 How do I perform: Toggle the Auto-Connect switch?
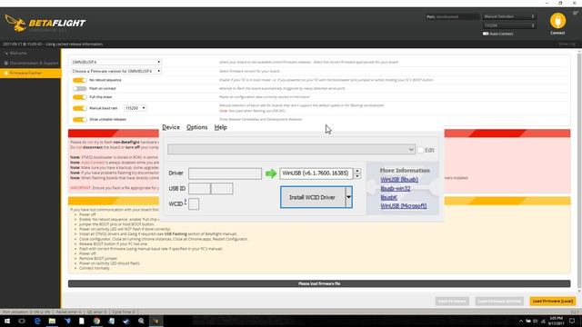tap(486, 34)
